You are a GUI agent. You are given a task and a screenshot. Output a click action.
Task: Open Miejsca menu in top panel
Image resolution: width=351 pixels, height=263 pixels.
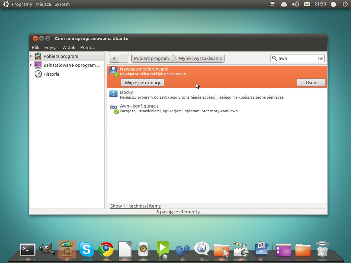pos(43,4)
